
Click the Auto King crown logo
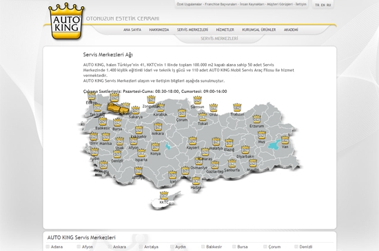[x=66, y=21]
